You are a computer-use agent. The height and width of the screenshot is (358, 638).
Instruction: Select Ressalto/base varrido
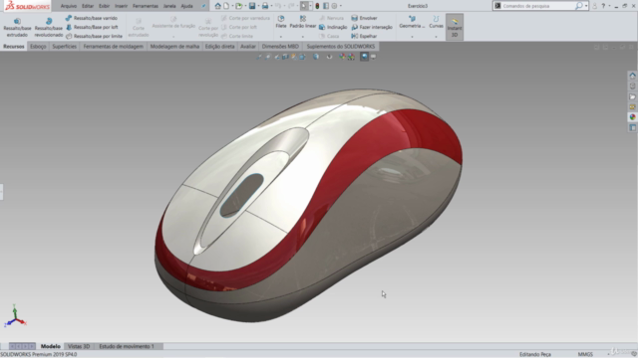[91, 18]
